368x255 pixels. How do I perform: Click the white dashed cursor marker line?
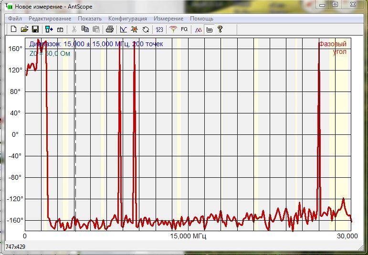click(75, 143)
